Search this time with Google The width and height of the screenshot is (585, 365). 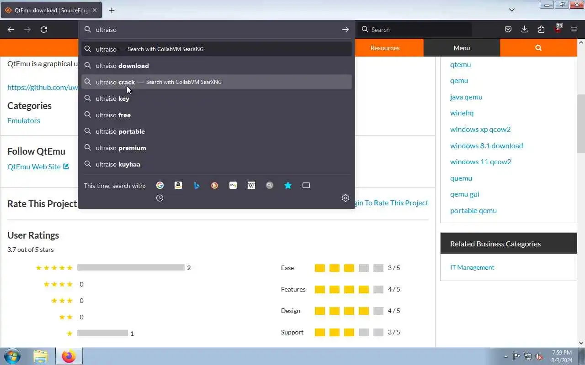click(x=160, y=185)
